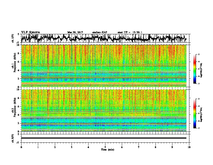Click the time axis tick label '5'

(x=105, y=147)
